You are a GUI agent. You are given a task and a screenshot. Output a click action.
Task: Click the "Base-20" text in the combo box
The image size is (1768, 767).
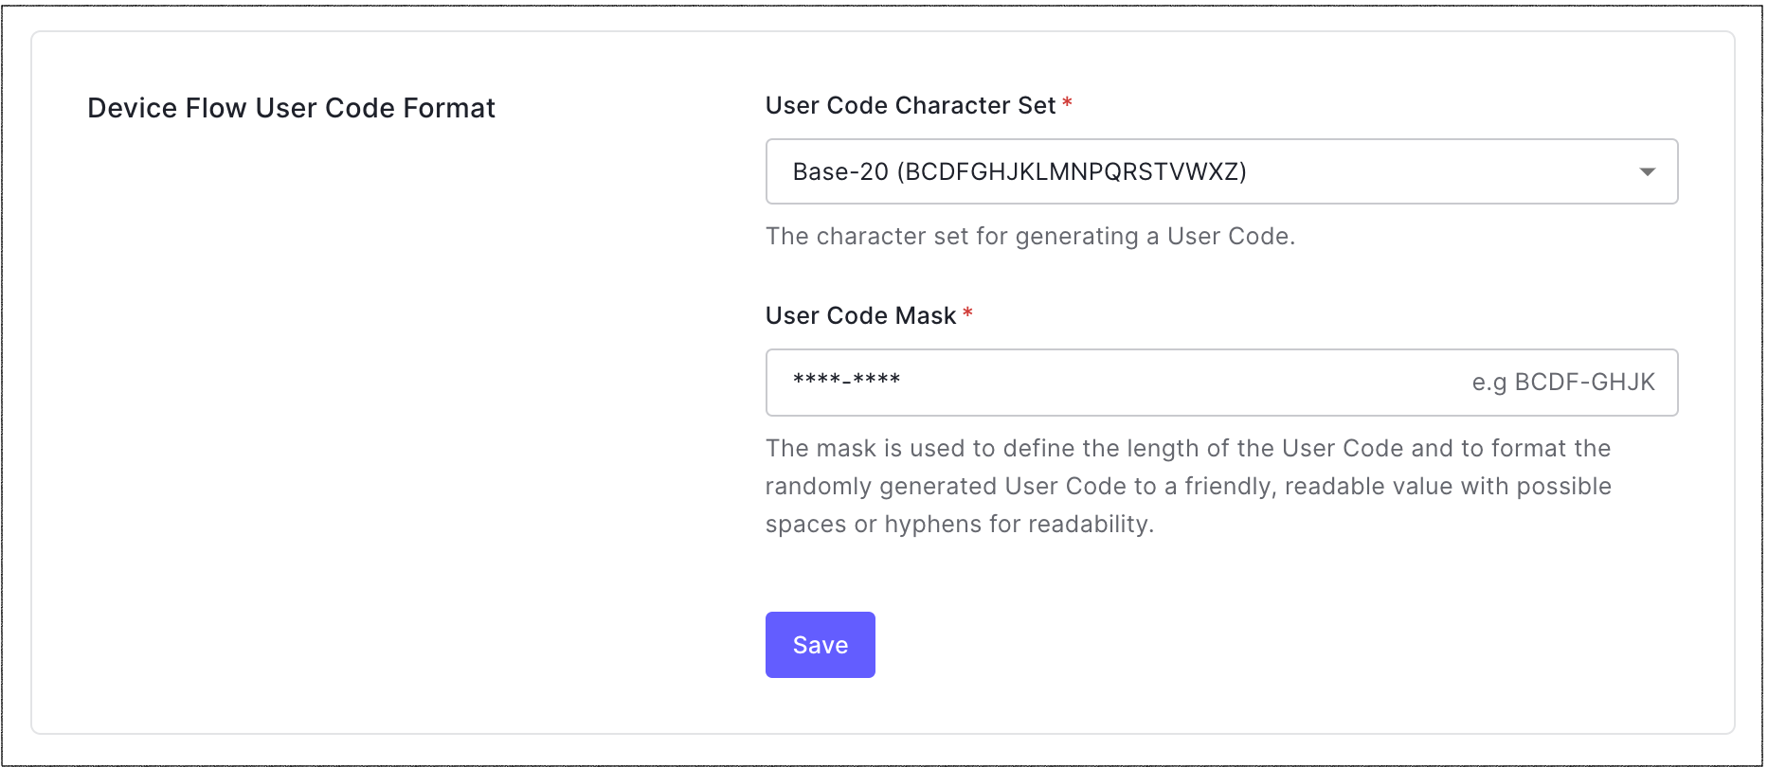point(840,171)
